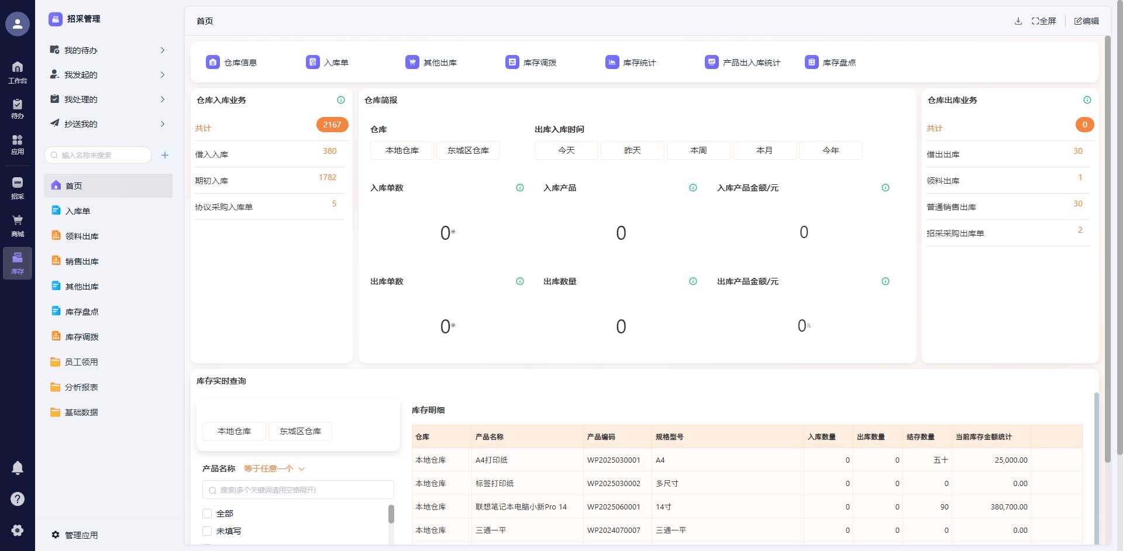
Task: Click product code WP2025060001
Action: [614, 507]
